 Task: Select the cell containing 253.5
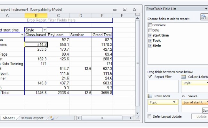point(36,49)
